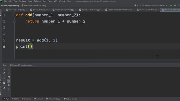
Task: Open the VCS menu
Action: [55, 1]
